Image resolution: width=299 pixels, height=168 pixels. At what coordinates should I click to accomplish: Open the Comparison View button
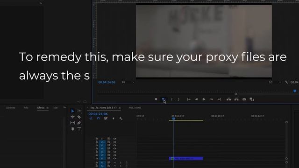pyautogui.click(x=252, y=99)
